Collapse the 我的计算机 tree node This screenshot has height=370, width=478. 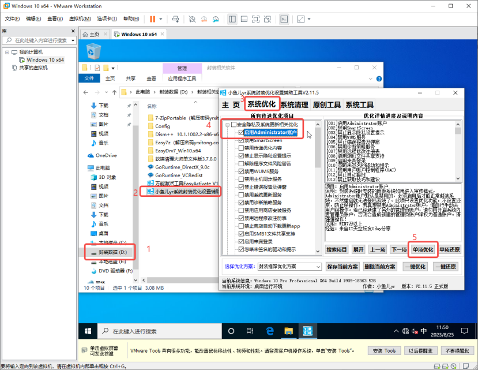7,52
